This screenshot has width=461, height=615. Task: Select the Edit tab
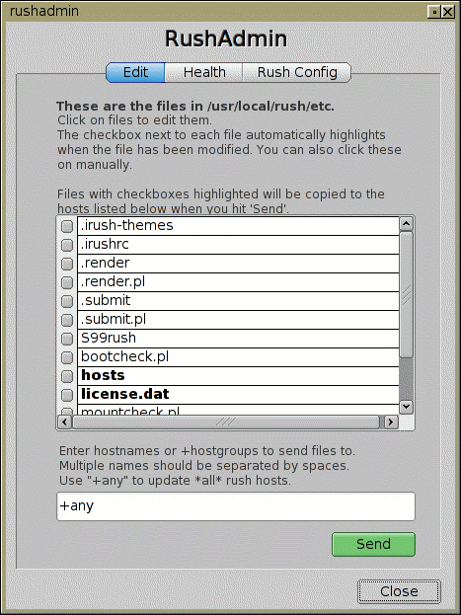(135, 73)
